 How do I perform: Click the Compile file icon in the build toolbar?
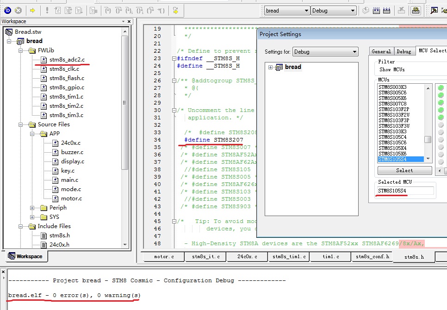[x=366, y=11]
